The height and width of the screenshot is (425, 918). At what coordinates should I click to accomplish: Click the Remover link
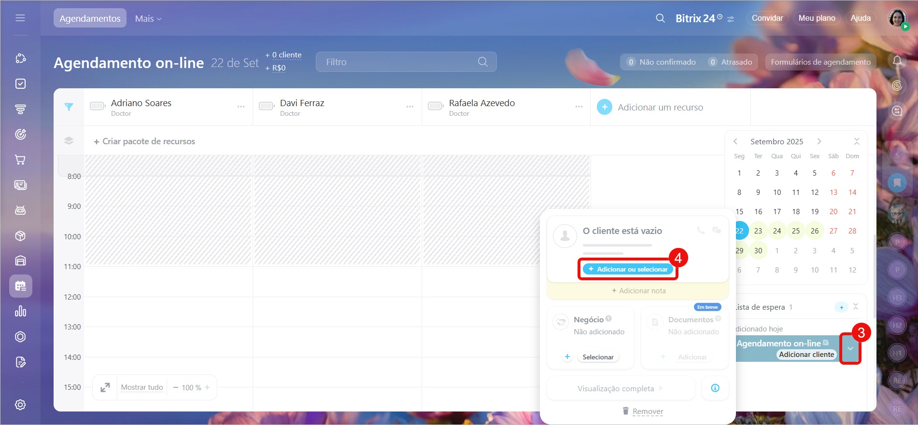[x=648, y=411]
